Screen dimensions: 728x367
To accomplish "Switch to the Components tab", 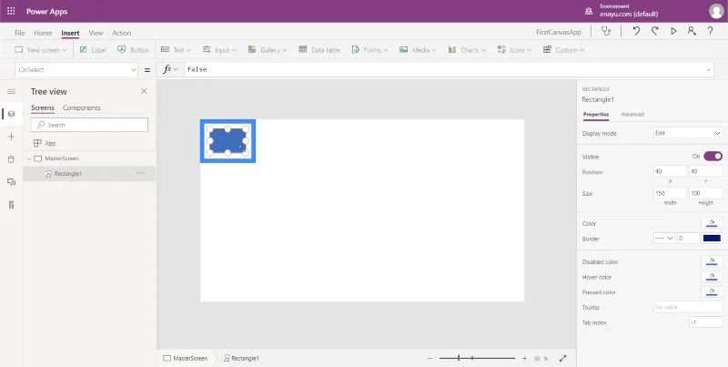I will (82, 107).
